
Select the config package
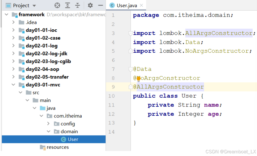coord(68,124)
